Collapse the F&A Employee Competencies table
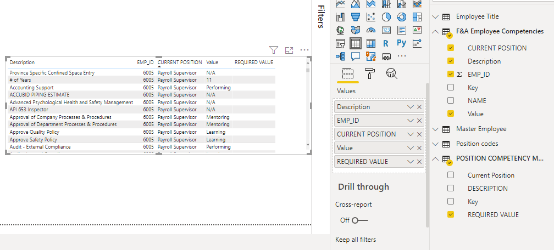554x250 pixels. [x=435, y=31]
